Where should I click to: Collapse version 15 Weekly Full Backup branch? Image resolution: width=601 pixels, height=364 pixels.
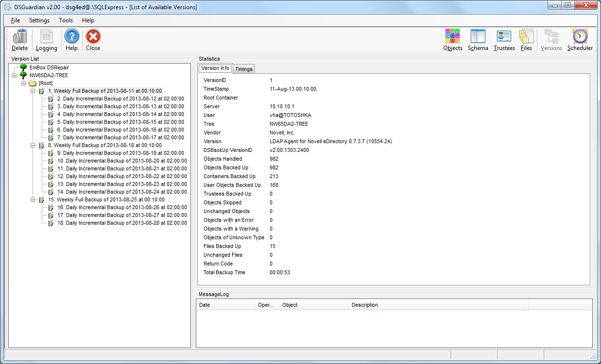pyautogui.click(x=33, y=199)
